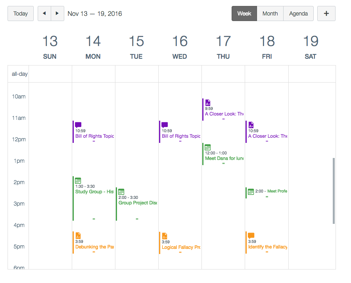Open the Agenda view
The width and height of the screenshot is (351, 283).
tap(298, 13)
